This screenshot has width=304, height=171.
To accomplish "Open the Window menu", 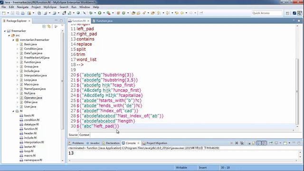I will point(85,7).
